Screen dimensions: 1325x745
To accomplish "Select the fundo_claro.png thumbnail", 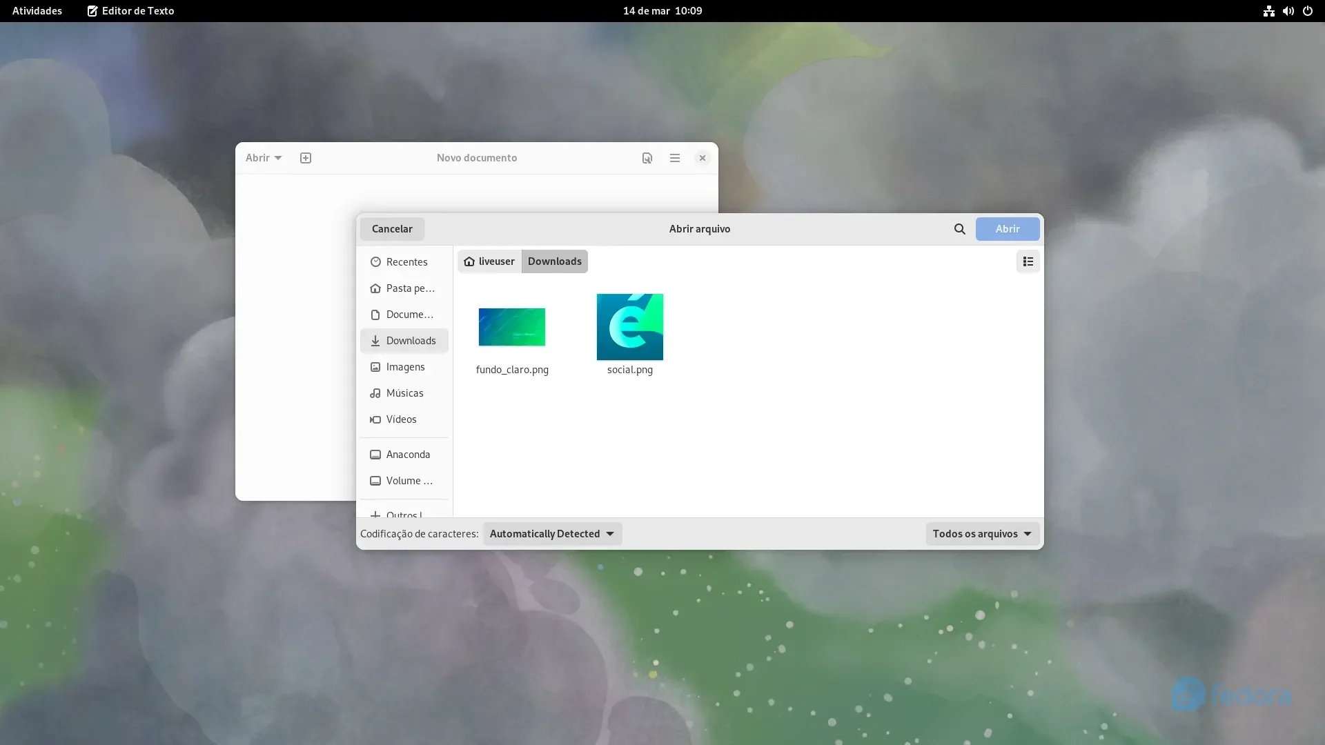I will 512,327.
